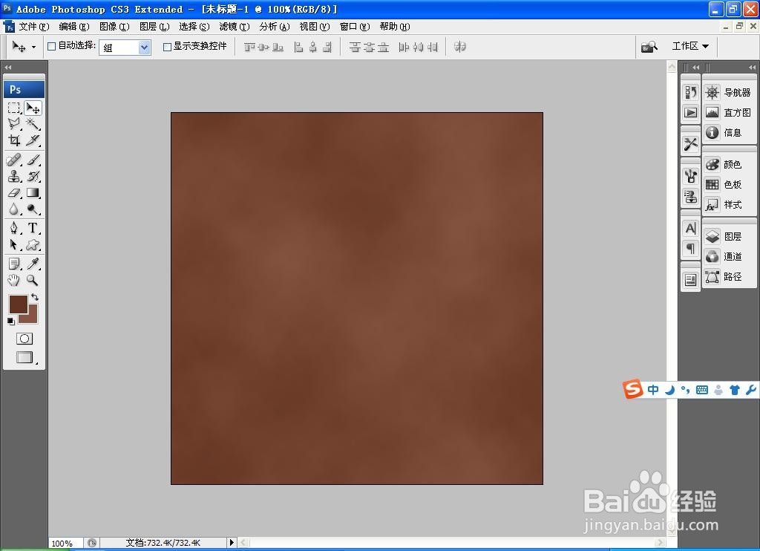Select the Crop tool
Image resolution: width=760 pixels, height=551 pixels.
(x=14, y=140)
